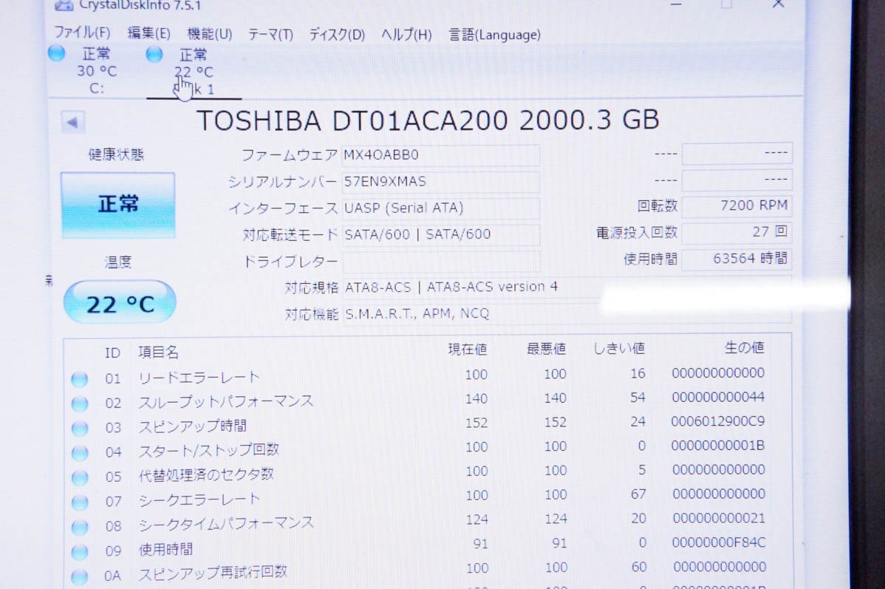Click the 7200 RPM rotation field
This screenshot has height=589, width=885.
pos(737,205)
